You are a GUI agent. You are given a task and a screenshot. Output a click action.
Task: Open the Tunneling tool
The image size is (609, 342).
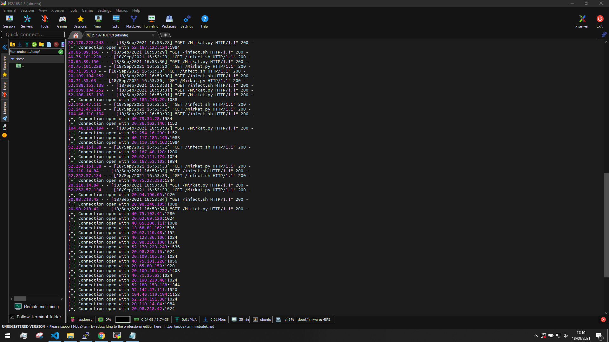point(151,22)
